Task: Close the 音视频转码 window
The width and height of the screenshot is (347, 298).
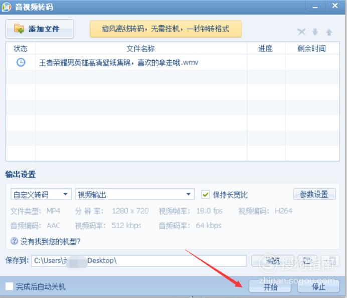Action: (x=335, y=6)
